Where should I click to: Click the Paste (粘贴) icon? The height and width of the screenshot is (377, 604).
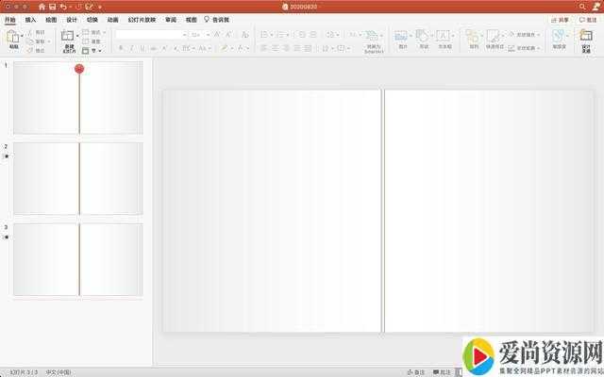(13, 39)
